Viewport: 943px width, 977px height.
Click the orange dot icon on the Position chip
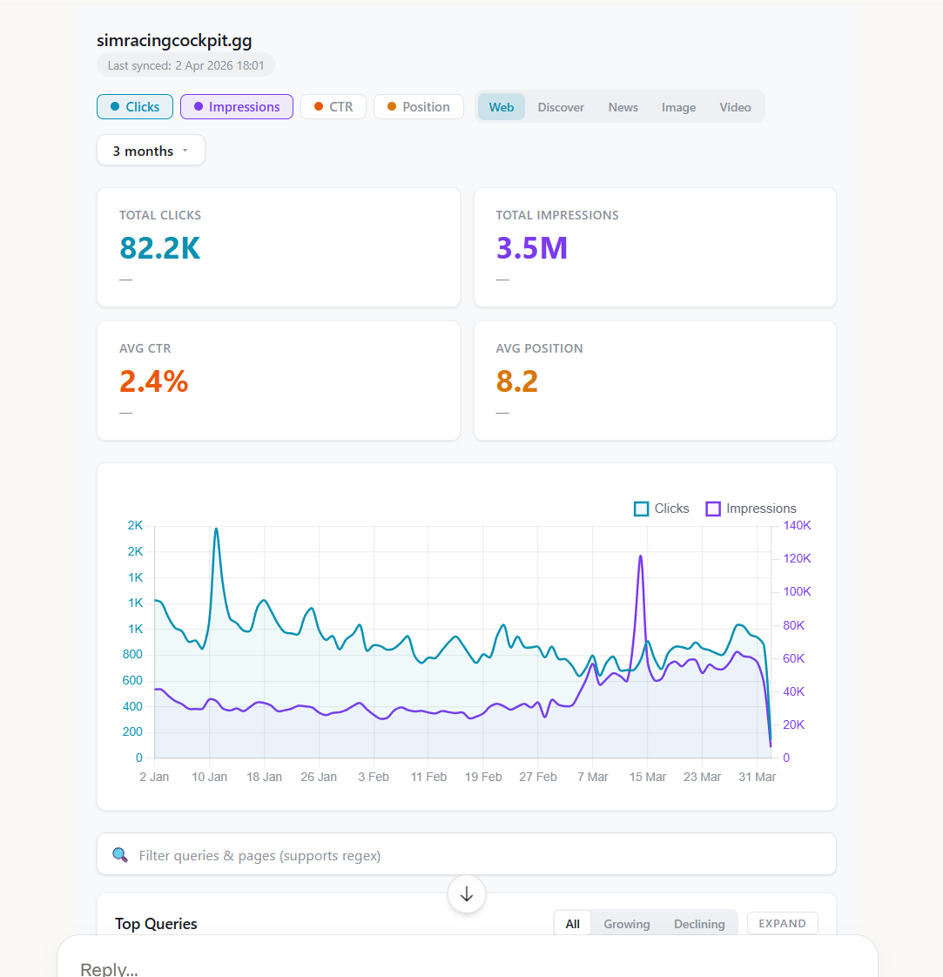click(x=392, y=106)
